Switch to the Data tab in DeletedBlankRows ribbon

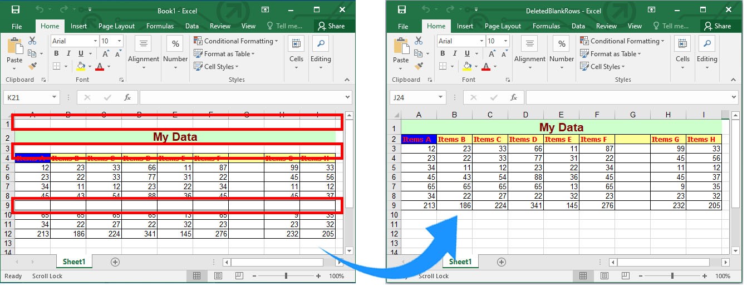pyautogui.click(x=578, y=26)
